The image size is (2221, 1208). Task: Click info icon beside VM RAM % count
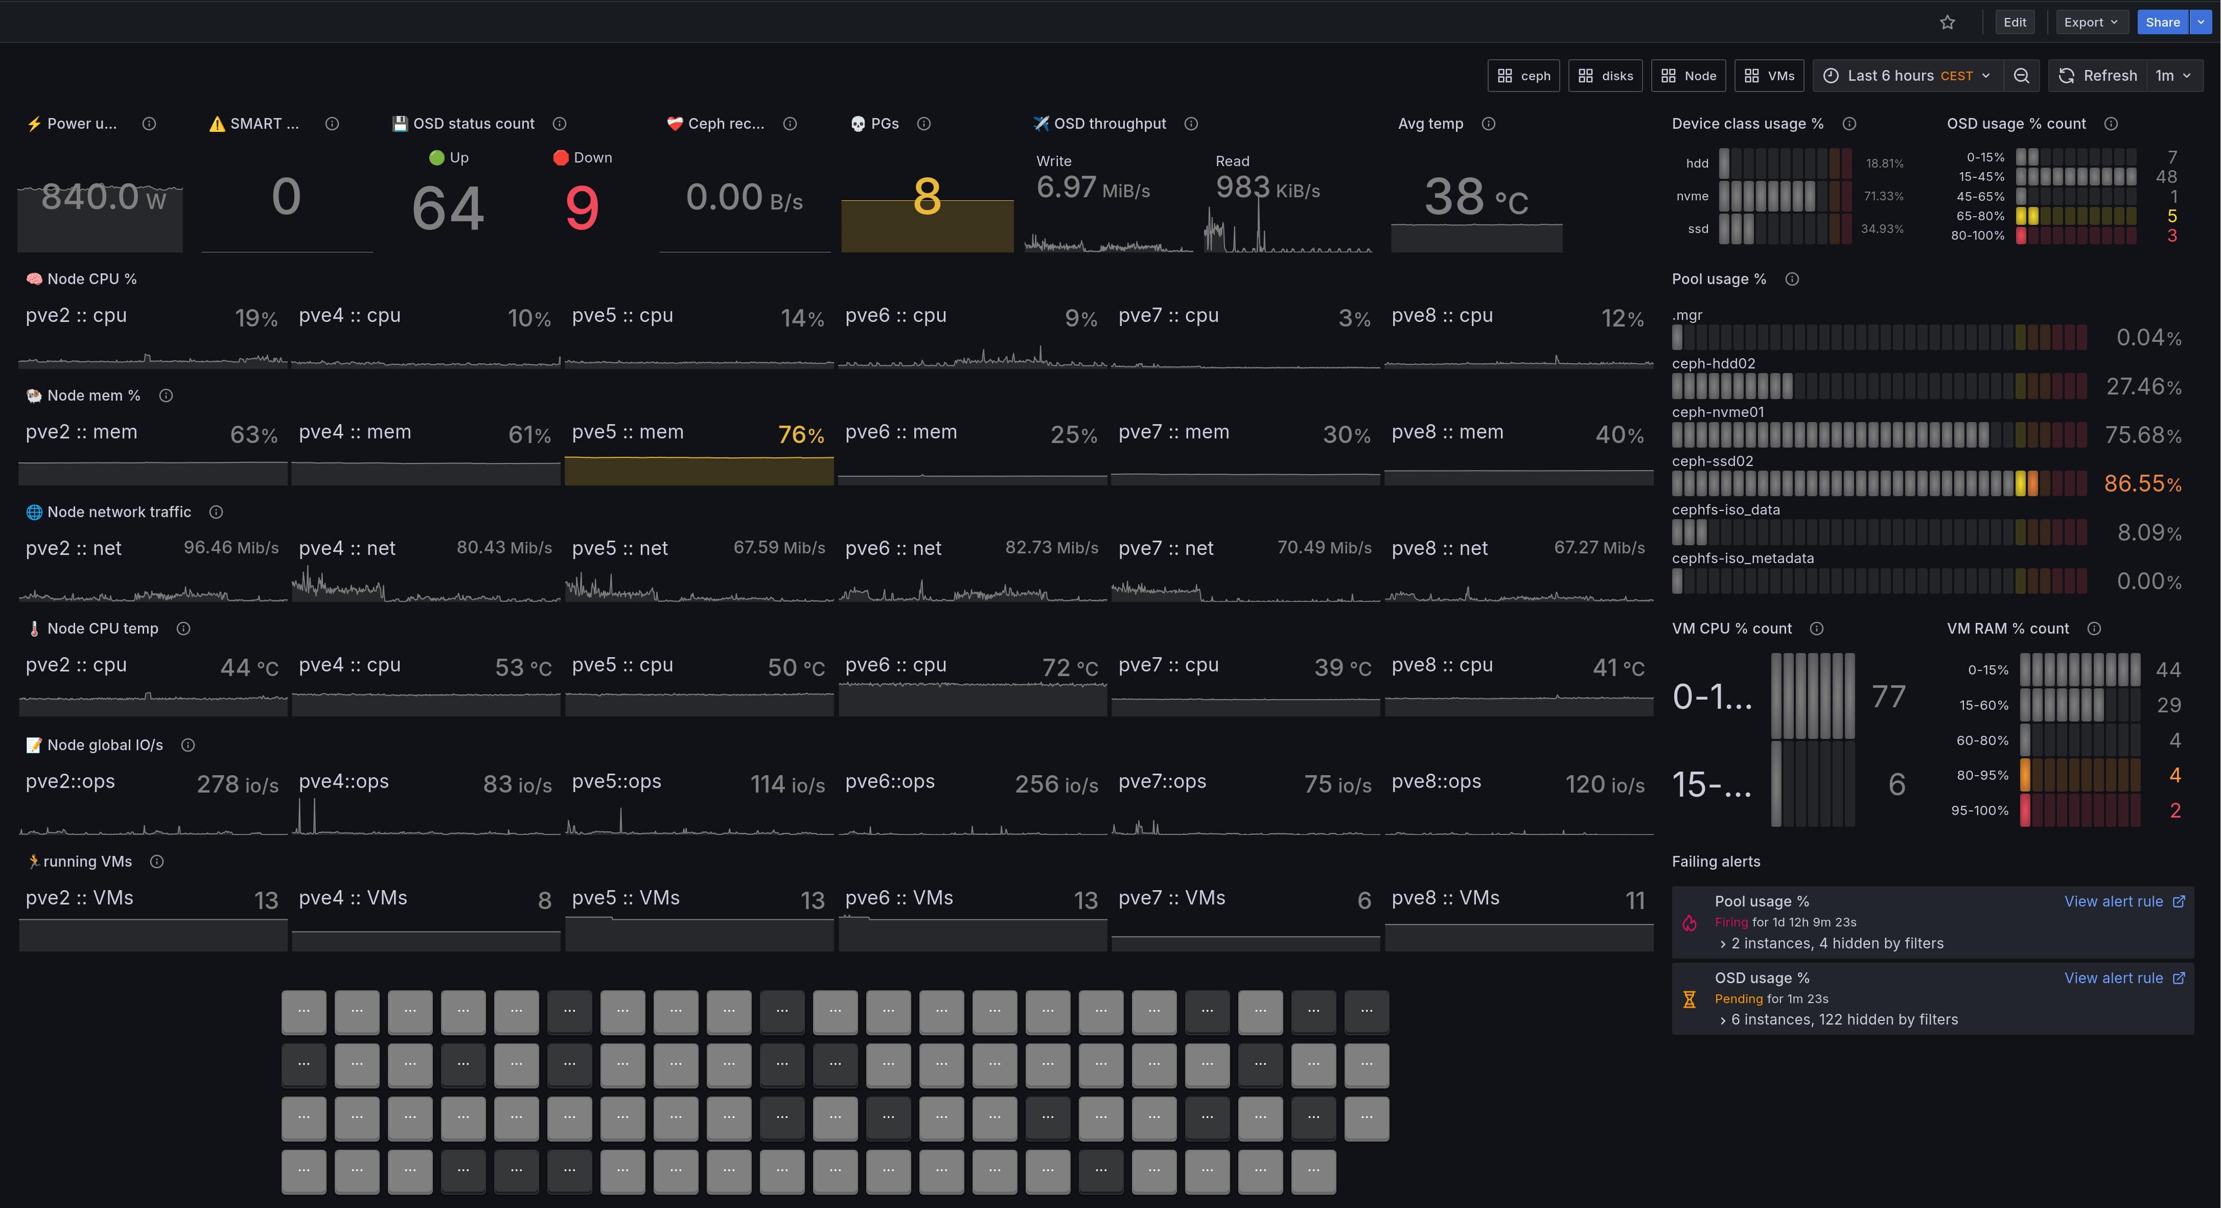(x=2093, y=629)
